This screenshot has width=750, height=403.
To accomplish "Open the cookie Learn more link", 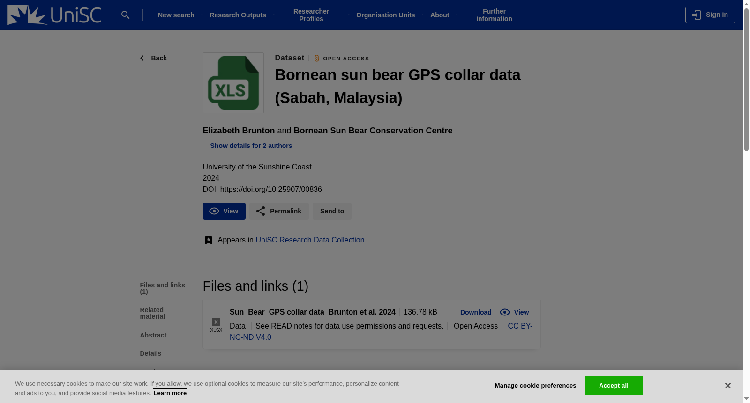I will [170, 393].
